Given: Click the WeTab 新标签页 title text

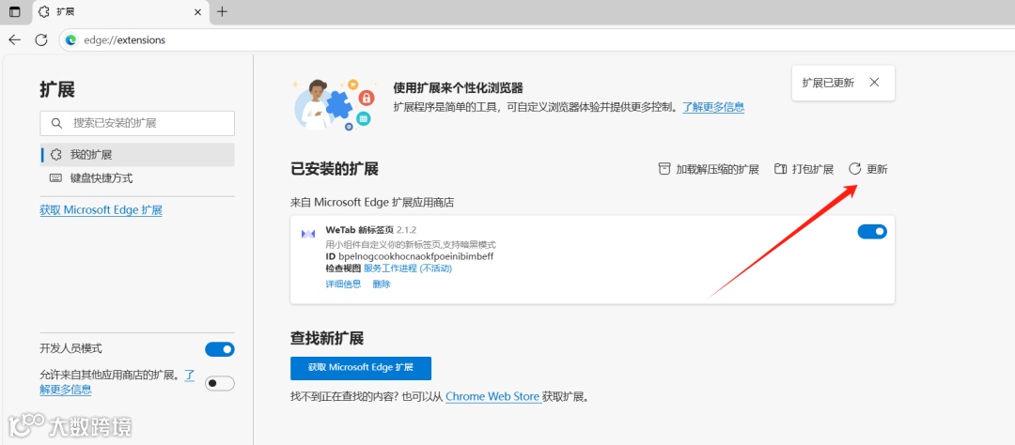Looking at the screenshot, I should click(x=360, y=230).
